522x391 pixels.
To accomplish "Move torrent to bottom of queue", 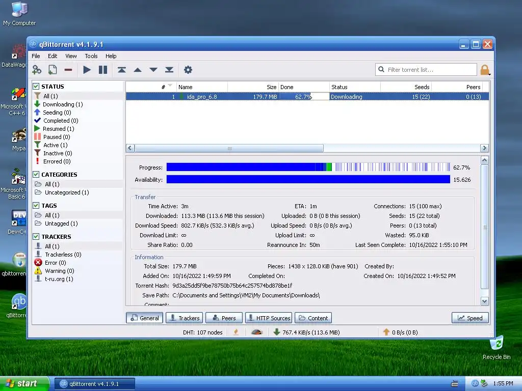I will coord(169,70).
